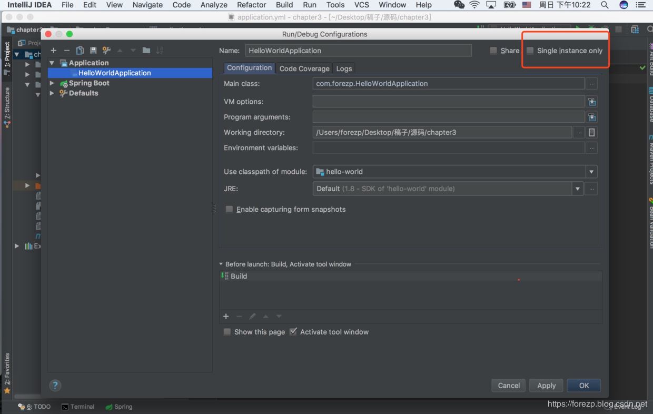Select the Build item in before launch list
The image size is (653, 414).
point(411,276)
